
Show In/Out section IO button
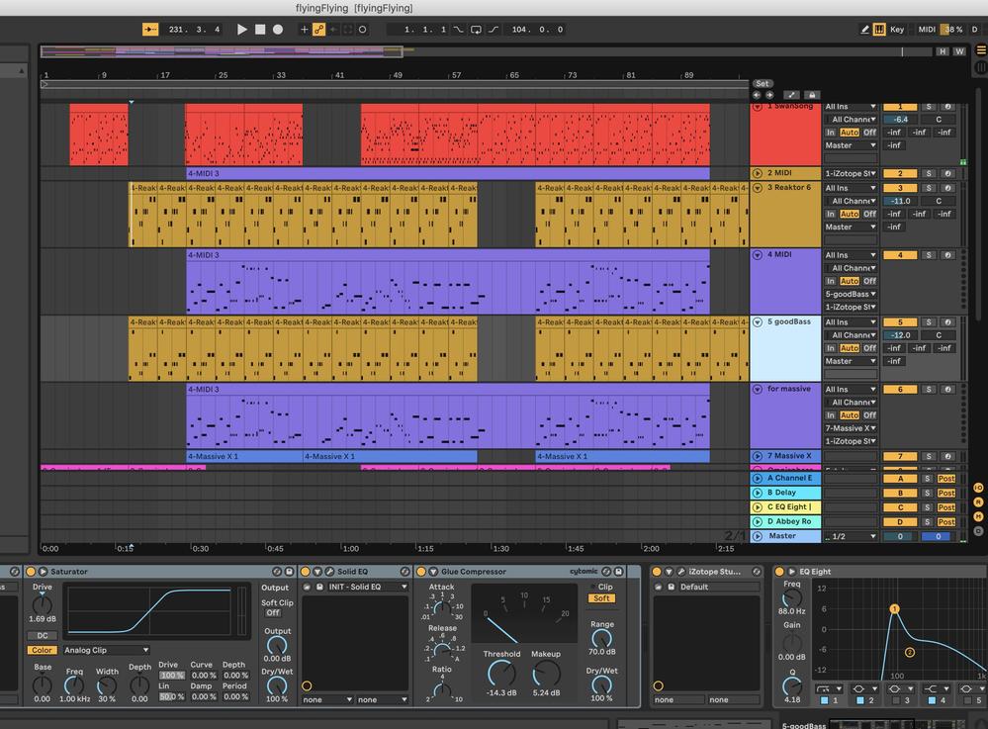pyautogui.click(x=978, y=488)
